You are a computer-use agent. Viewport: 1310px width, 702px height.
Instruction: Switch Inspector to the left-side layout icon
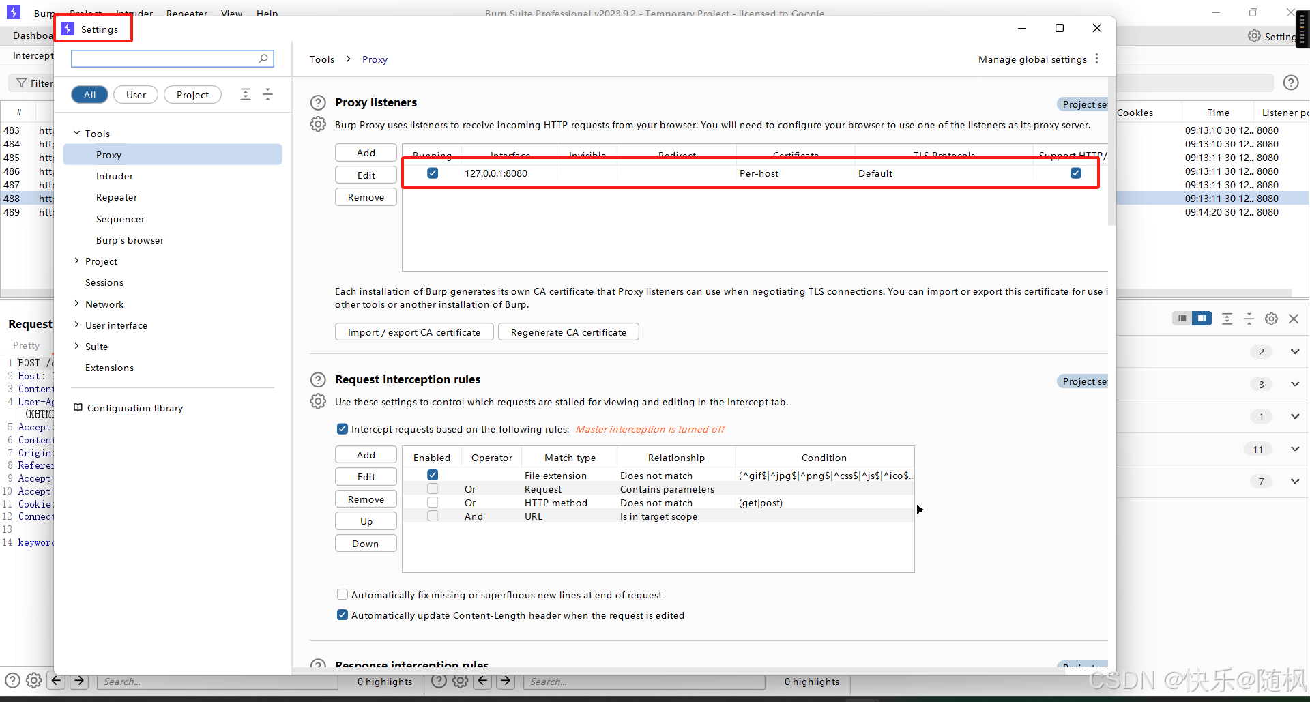(x=1182, y=318)
